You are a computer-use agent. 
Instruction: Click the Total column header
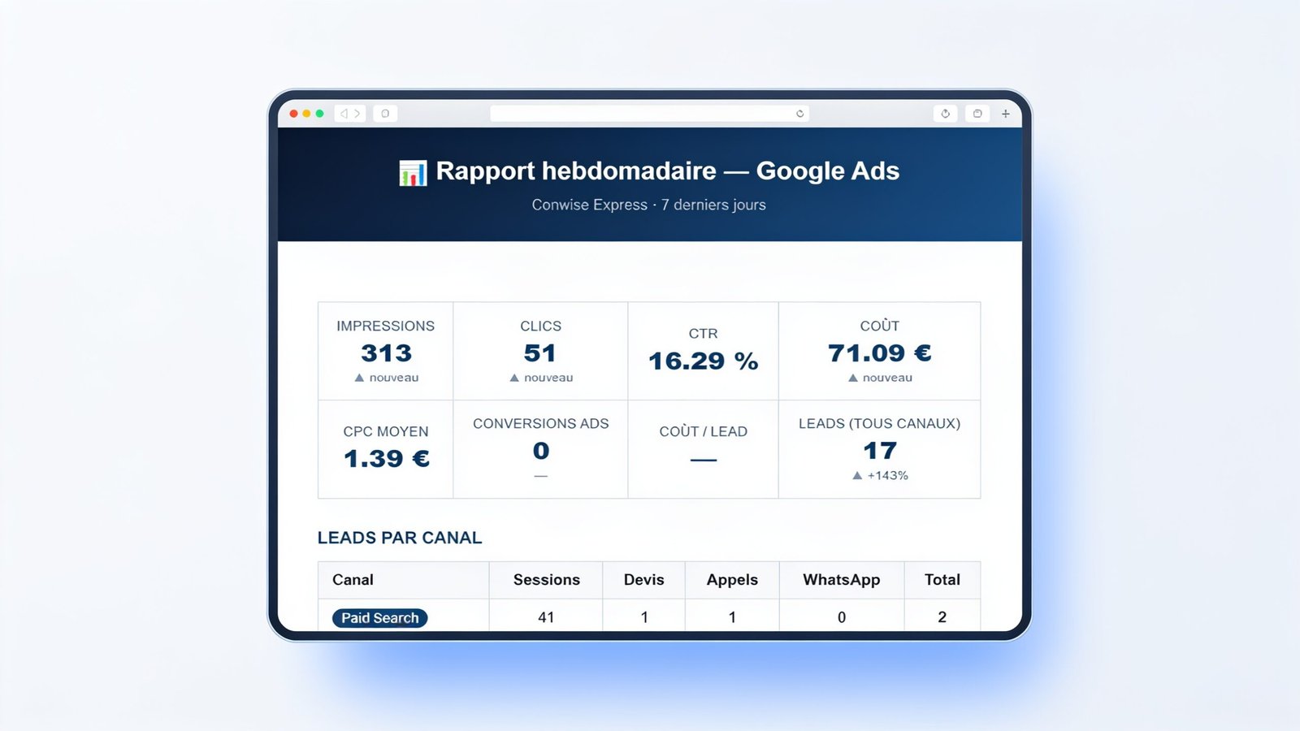(942, 580)
